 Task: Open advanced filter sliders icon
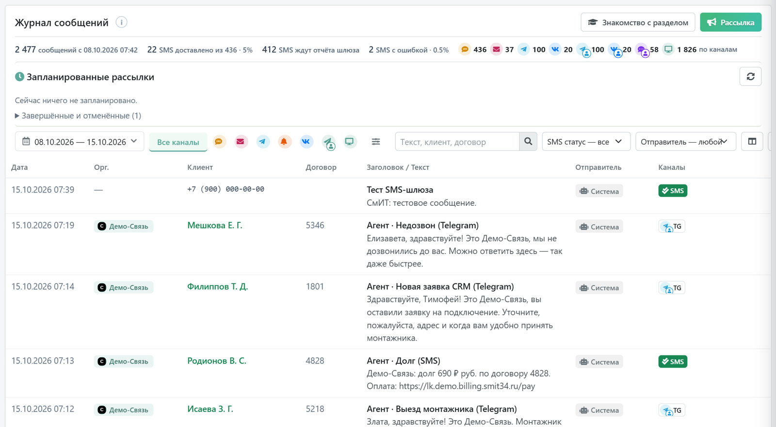pyautogui.click(x=376, y=142)
